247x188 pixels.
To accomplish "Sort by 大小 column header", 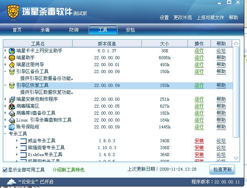I will pyautogui.click(x=165, y=43).
